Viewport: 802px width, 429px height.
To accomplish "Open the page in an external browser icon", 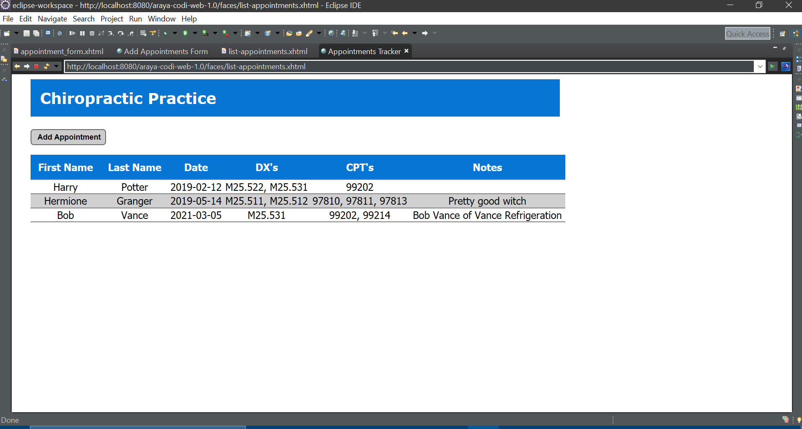I will coord(786,66).
